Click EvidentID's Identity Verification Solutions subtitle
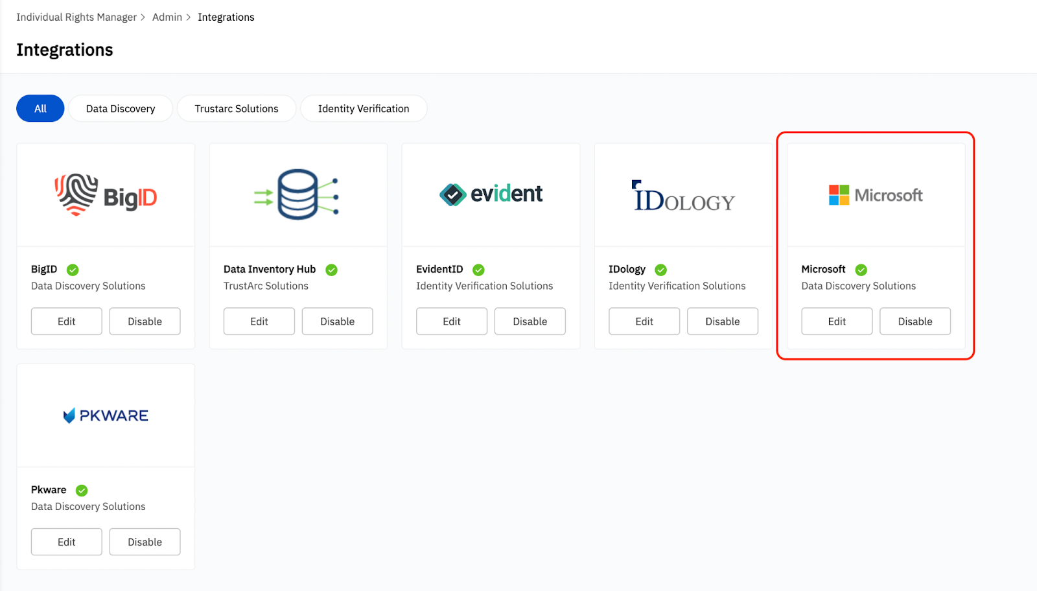 tap(485, 286)
